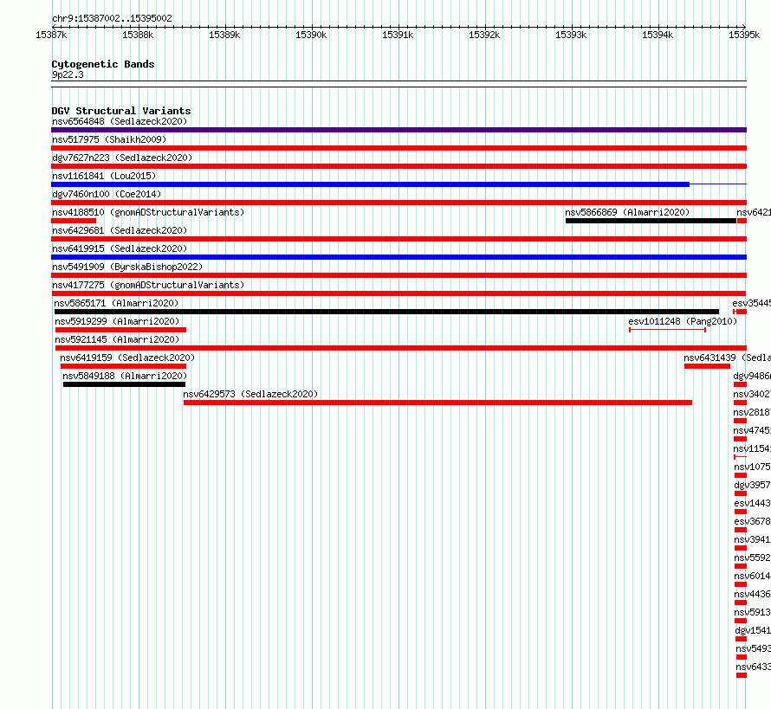Select the 15389k ruler position

[224, 35]
